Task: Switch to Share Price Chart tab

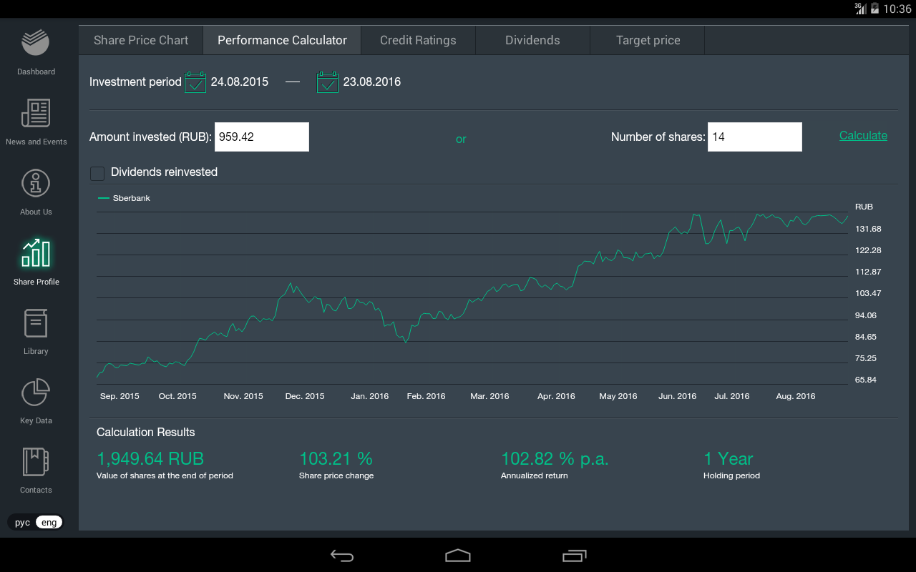Action: (141, 41)
